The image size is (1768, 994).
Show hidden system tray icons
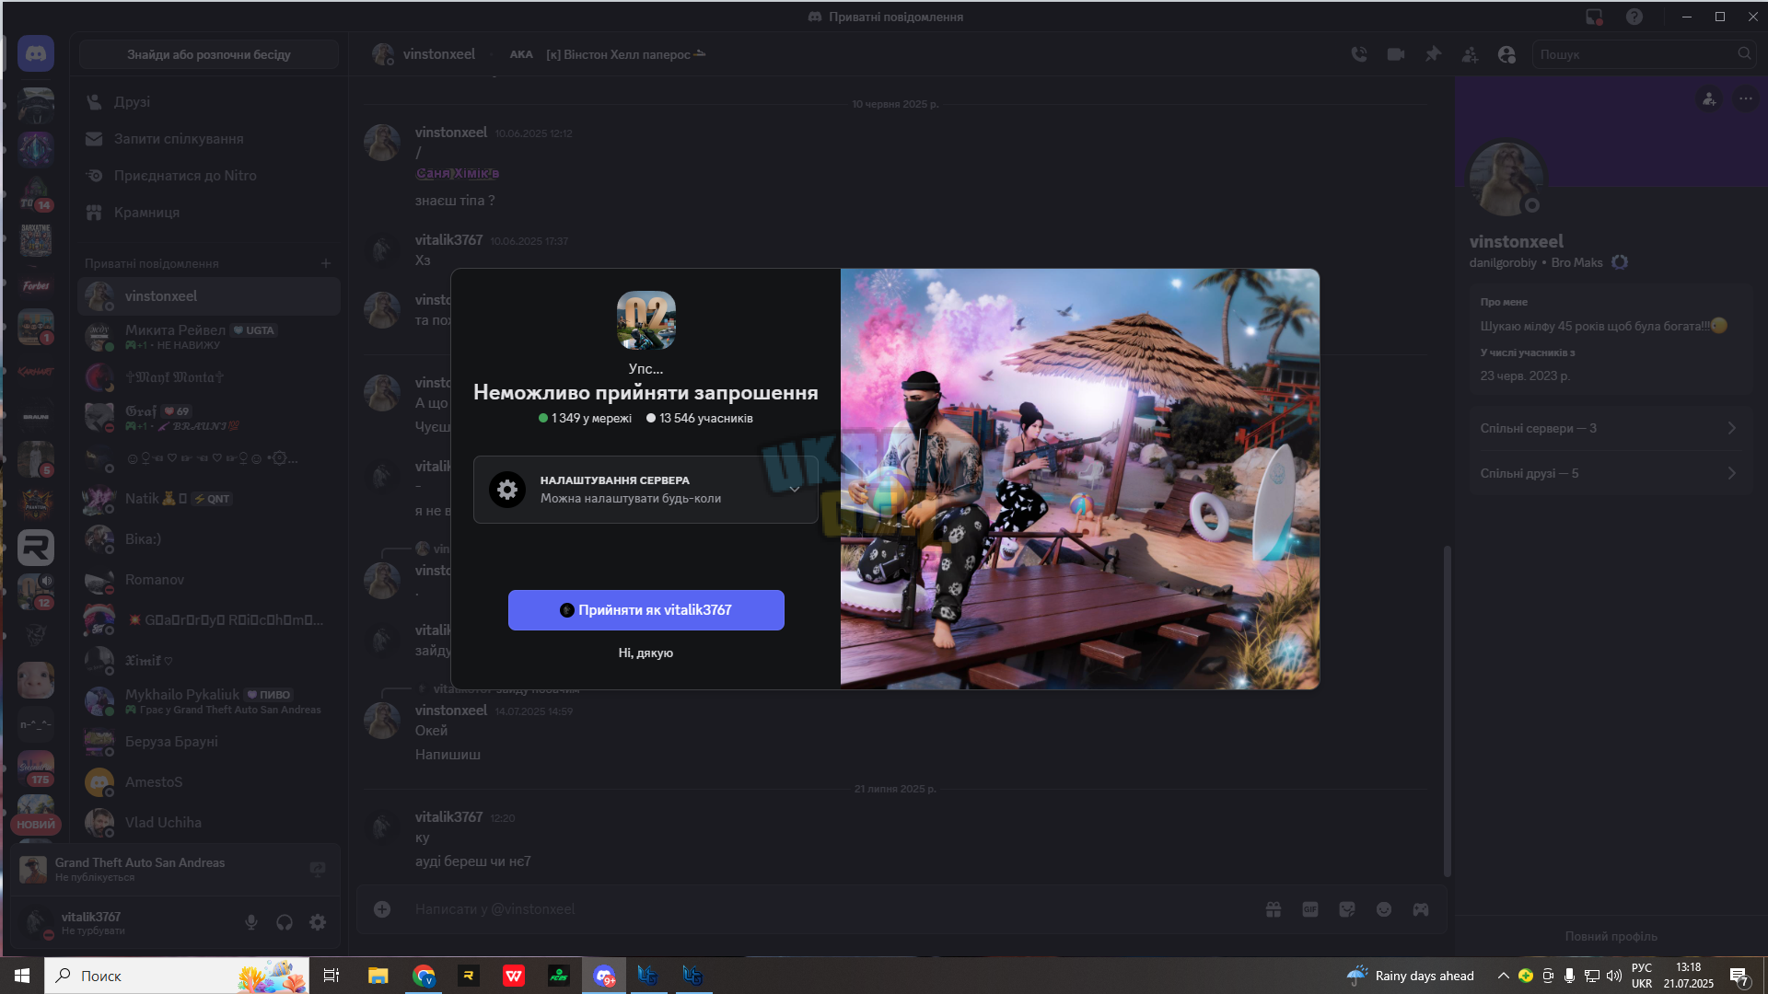(1503, 976)
